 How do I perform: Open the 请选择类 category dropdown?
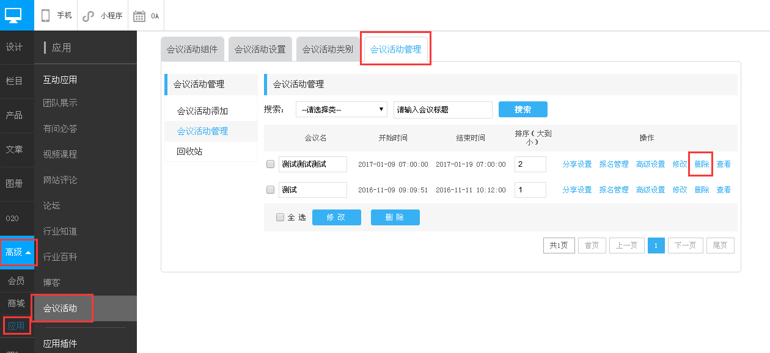pos(342,110)
